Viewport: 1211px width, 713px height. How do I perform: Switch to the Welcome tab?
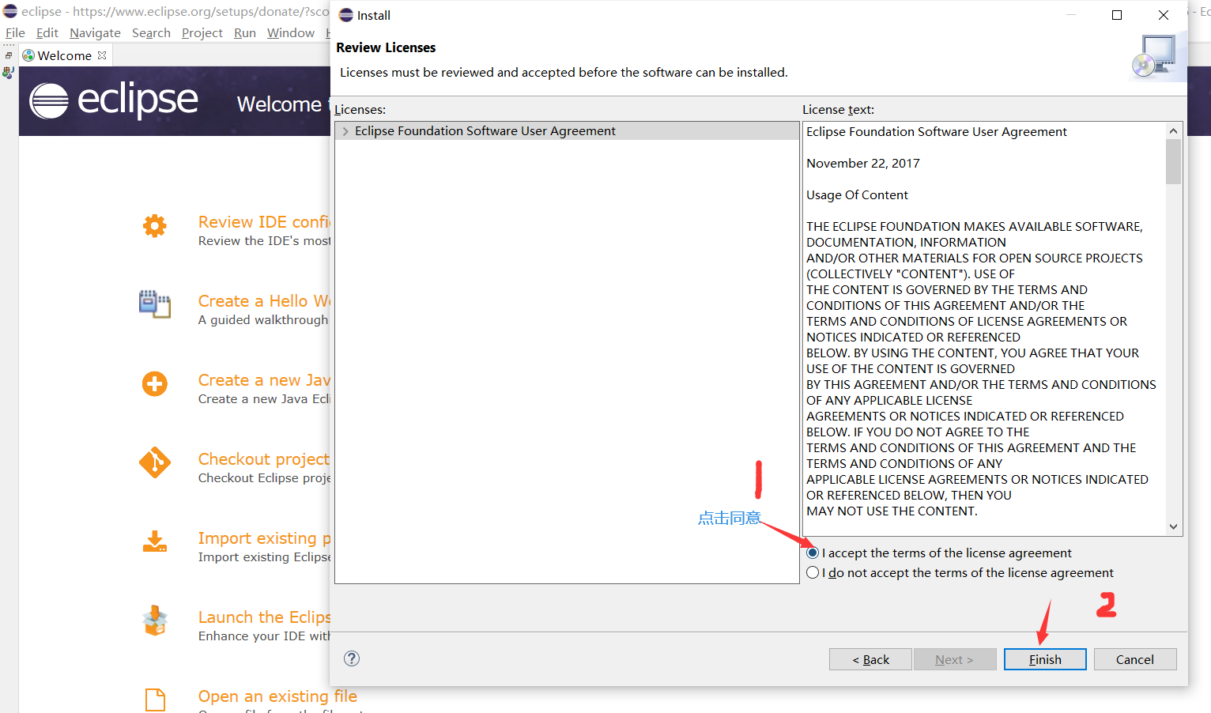[x=64, y=55]
